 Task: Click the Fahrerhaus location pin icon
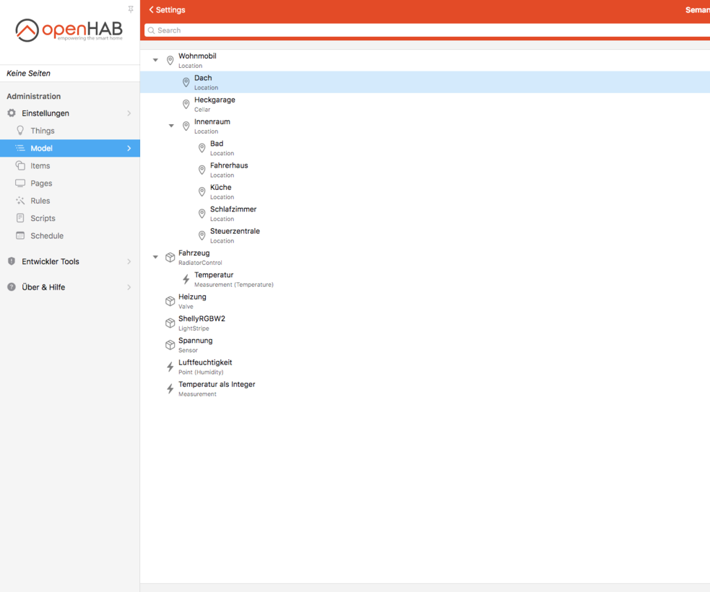point(202,170)
